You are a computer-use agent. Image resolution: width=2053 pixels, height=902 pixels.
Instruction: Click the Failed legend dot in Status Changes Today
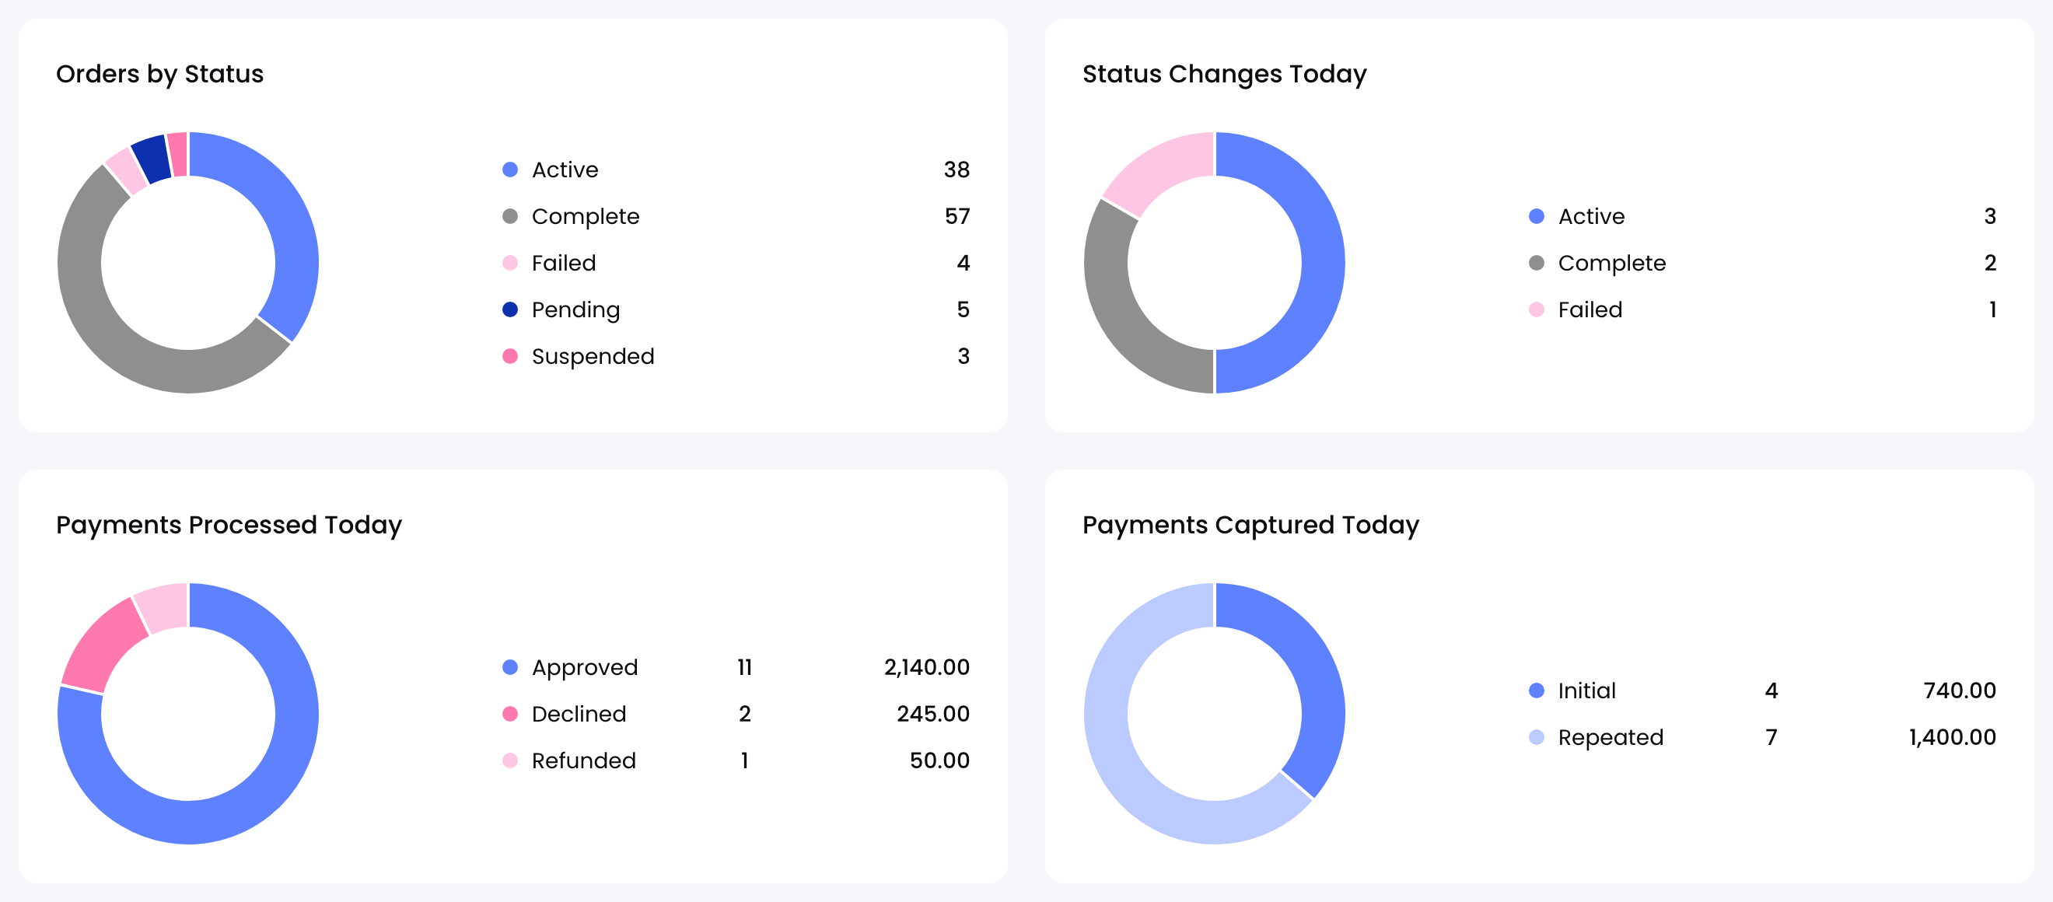pos(1537,310)
